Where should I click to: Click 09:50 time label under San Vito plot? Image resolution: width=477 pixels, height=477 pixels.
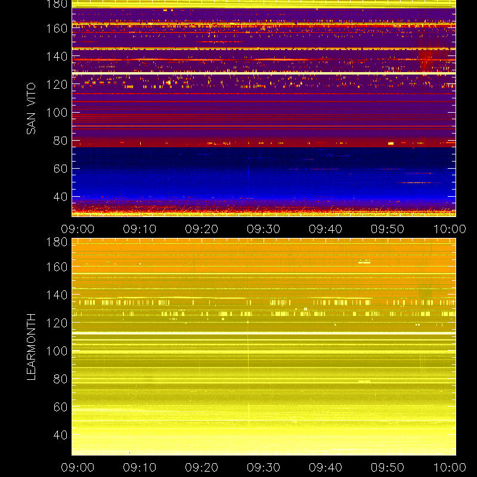[x=388, y=229]
